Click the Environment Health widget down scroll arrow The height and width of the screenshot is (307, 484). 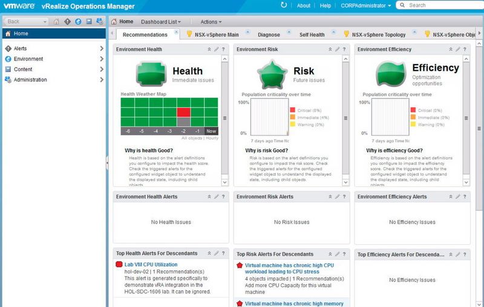[x=224, y=182]
